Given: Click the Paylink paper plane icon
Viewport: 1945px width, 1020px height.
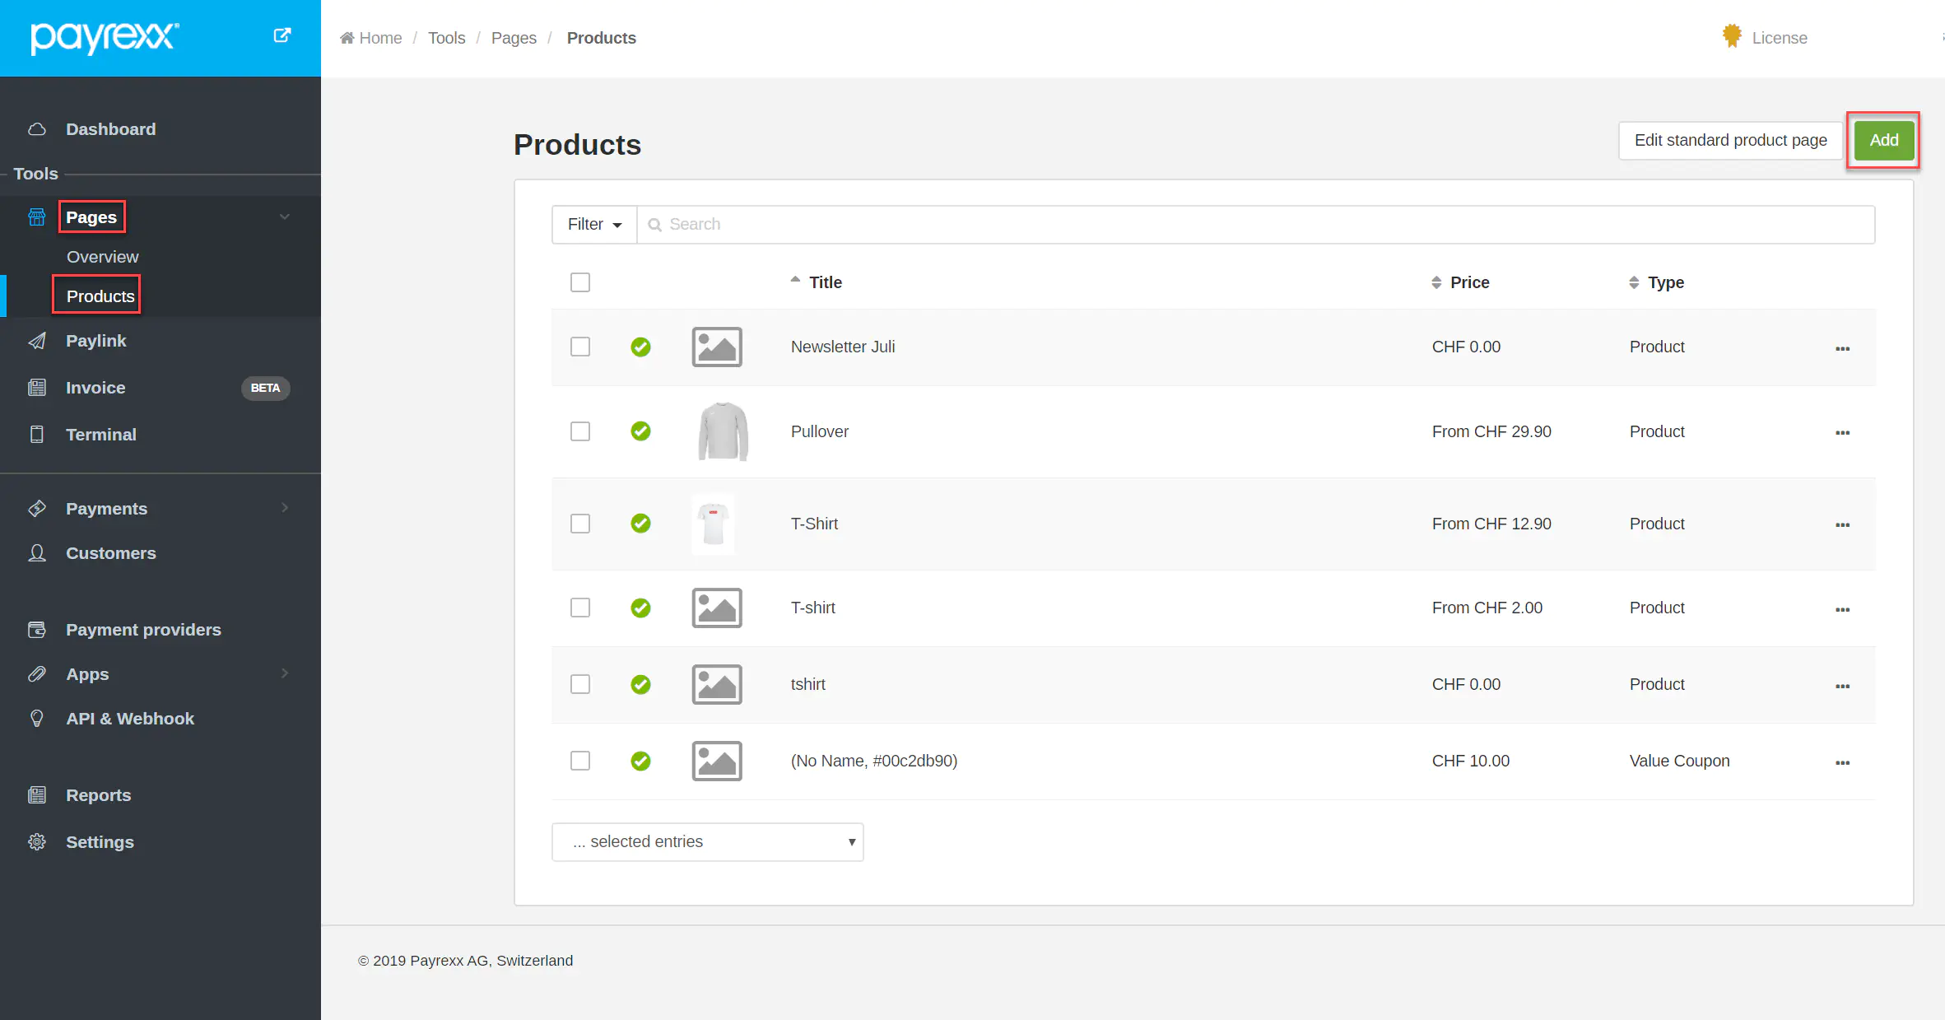Looking at the screenshot, I should 37,341.
